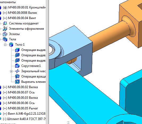Select МЧ00.09.00.05 Рычаг component
Screen dimensions: 142x124
20,108
